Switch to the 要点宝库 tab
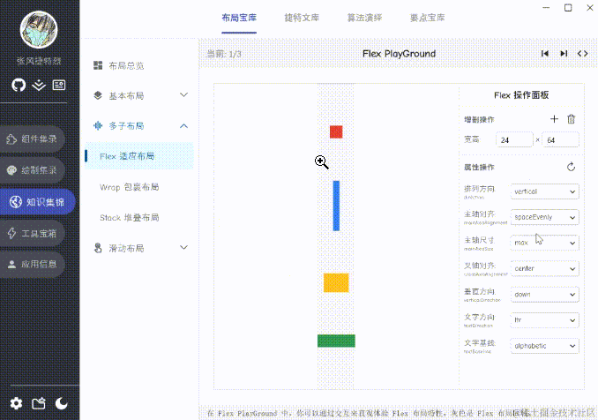Screen dimensions: 598x420 (x=427, y=18)
